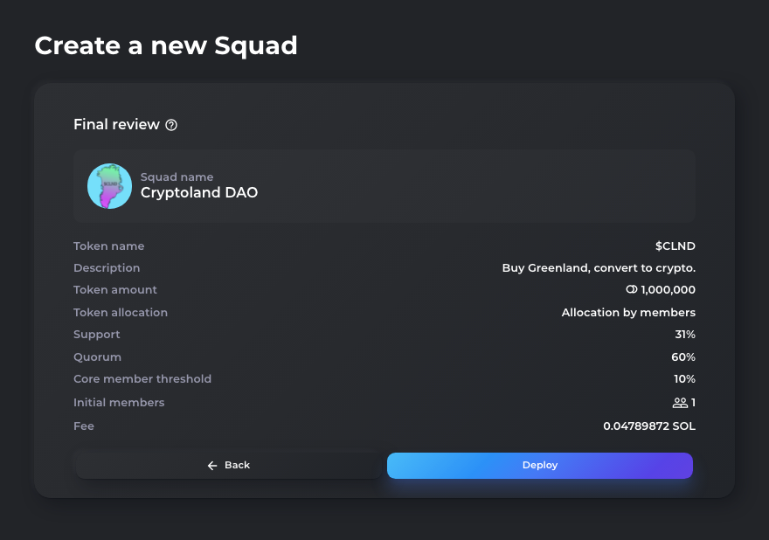The height and width of the screenshot is (540, 769).
Task: Click the left arrow icon on Back
Action: pyautogui.click(x=212, y=466)
